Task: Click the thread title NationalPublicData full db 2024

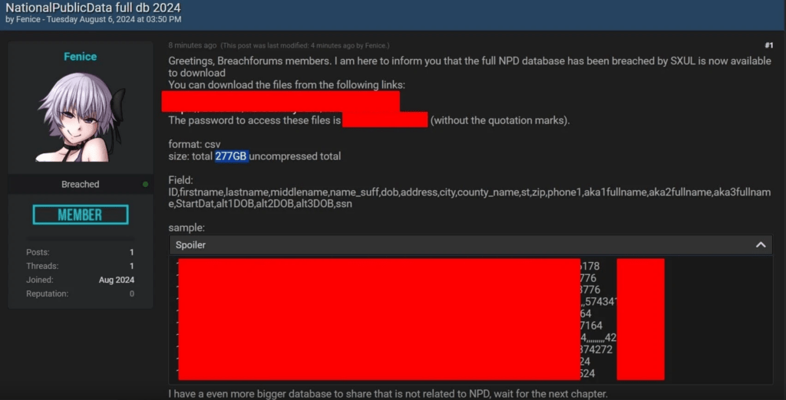Action: pos(93,8)
